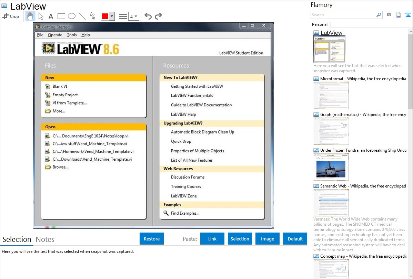
Task: Open the Microformat Wikipedia snapshot thumbnail
Action: click(331, 95)
